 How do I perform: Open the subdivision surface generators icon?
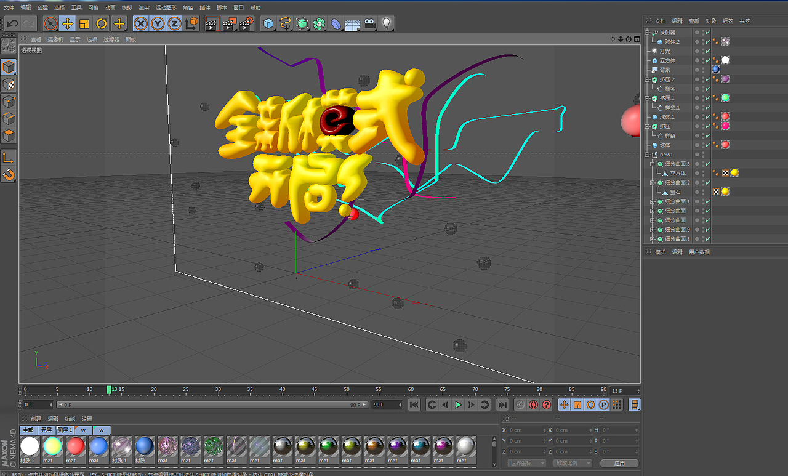click(x=302, y=24)
